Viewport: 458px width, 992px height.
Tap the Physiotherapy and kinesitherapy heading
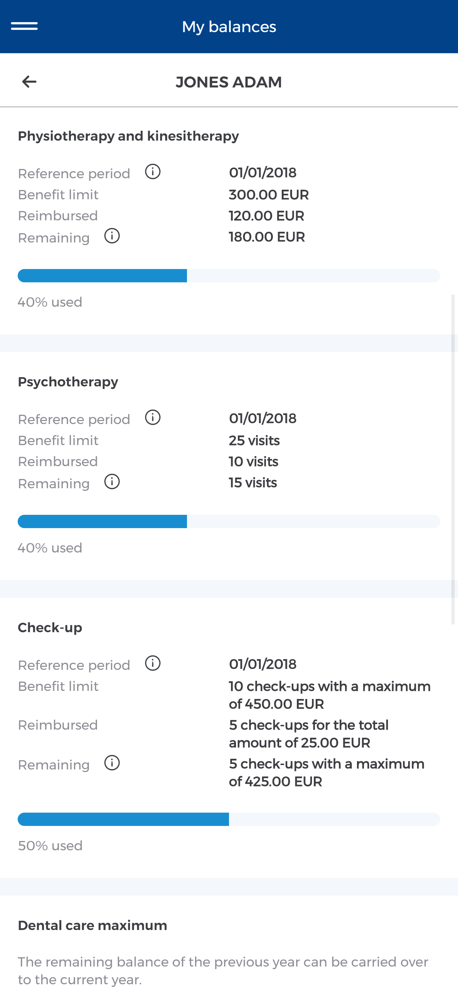[x=129, y=136]
